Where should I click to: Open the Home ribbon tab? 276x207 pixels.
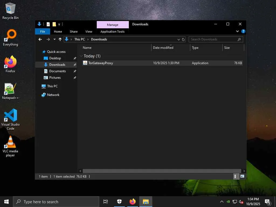tap(58, 32)
